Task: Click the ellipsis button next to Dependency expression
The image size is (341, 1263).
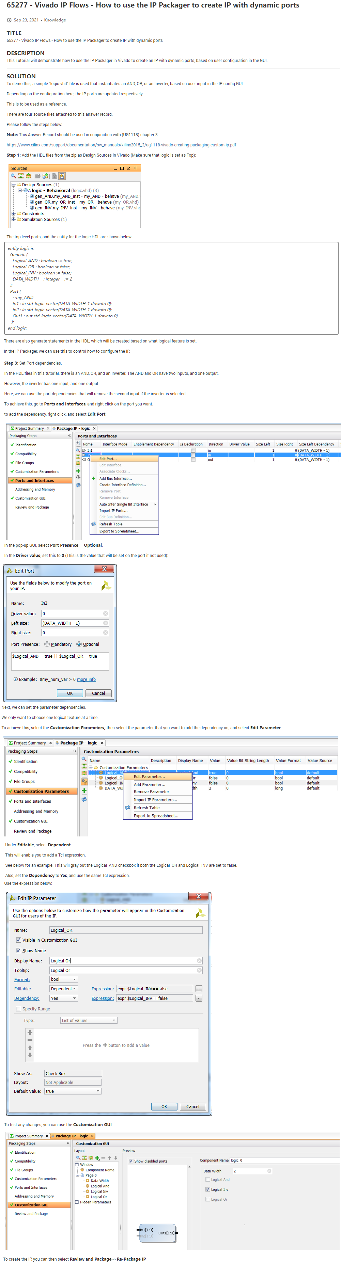Action: click(x=199, y=998)
